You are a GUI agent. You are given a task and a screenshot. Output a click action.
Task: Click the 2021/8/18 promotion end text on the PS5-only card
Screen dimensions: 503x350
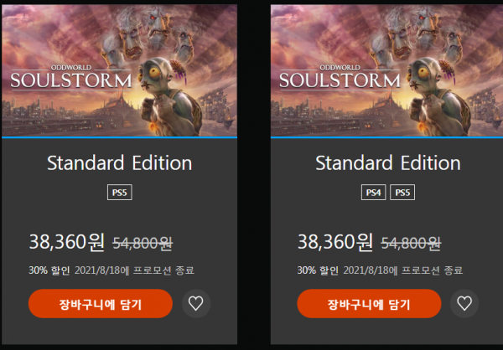134,270
